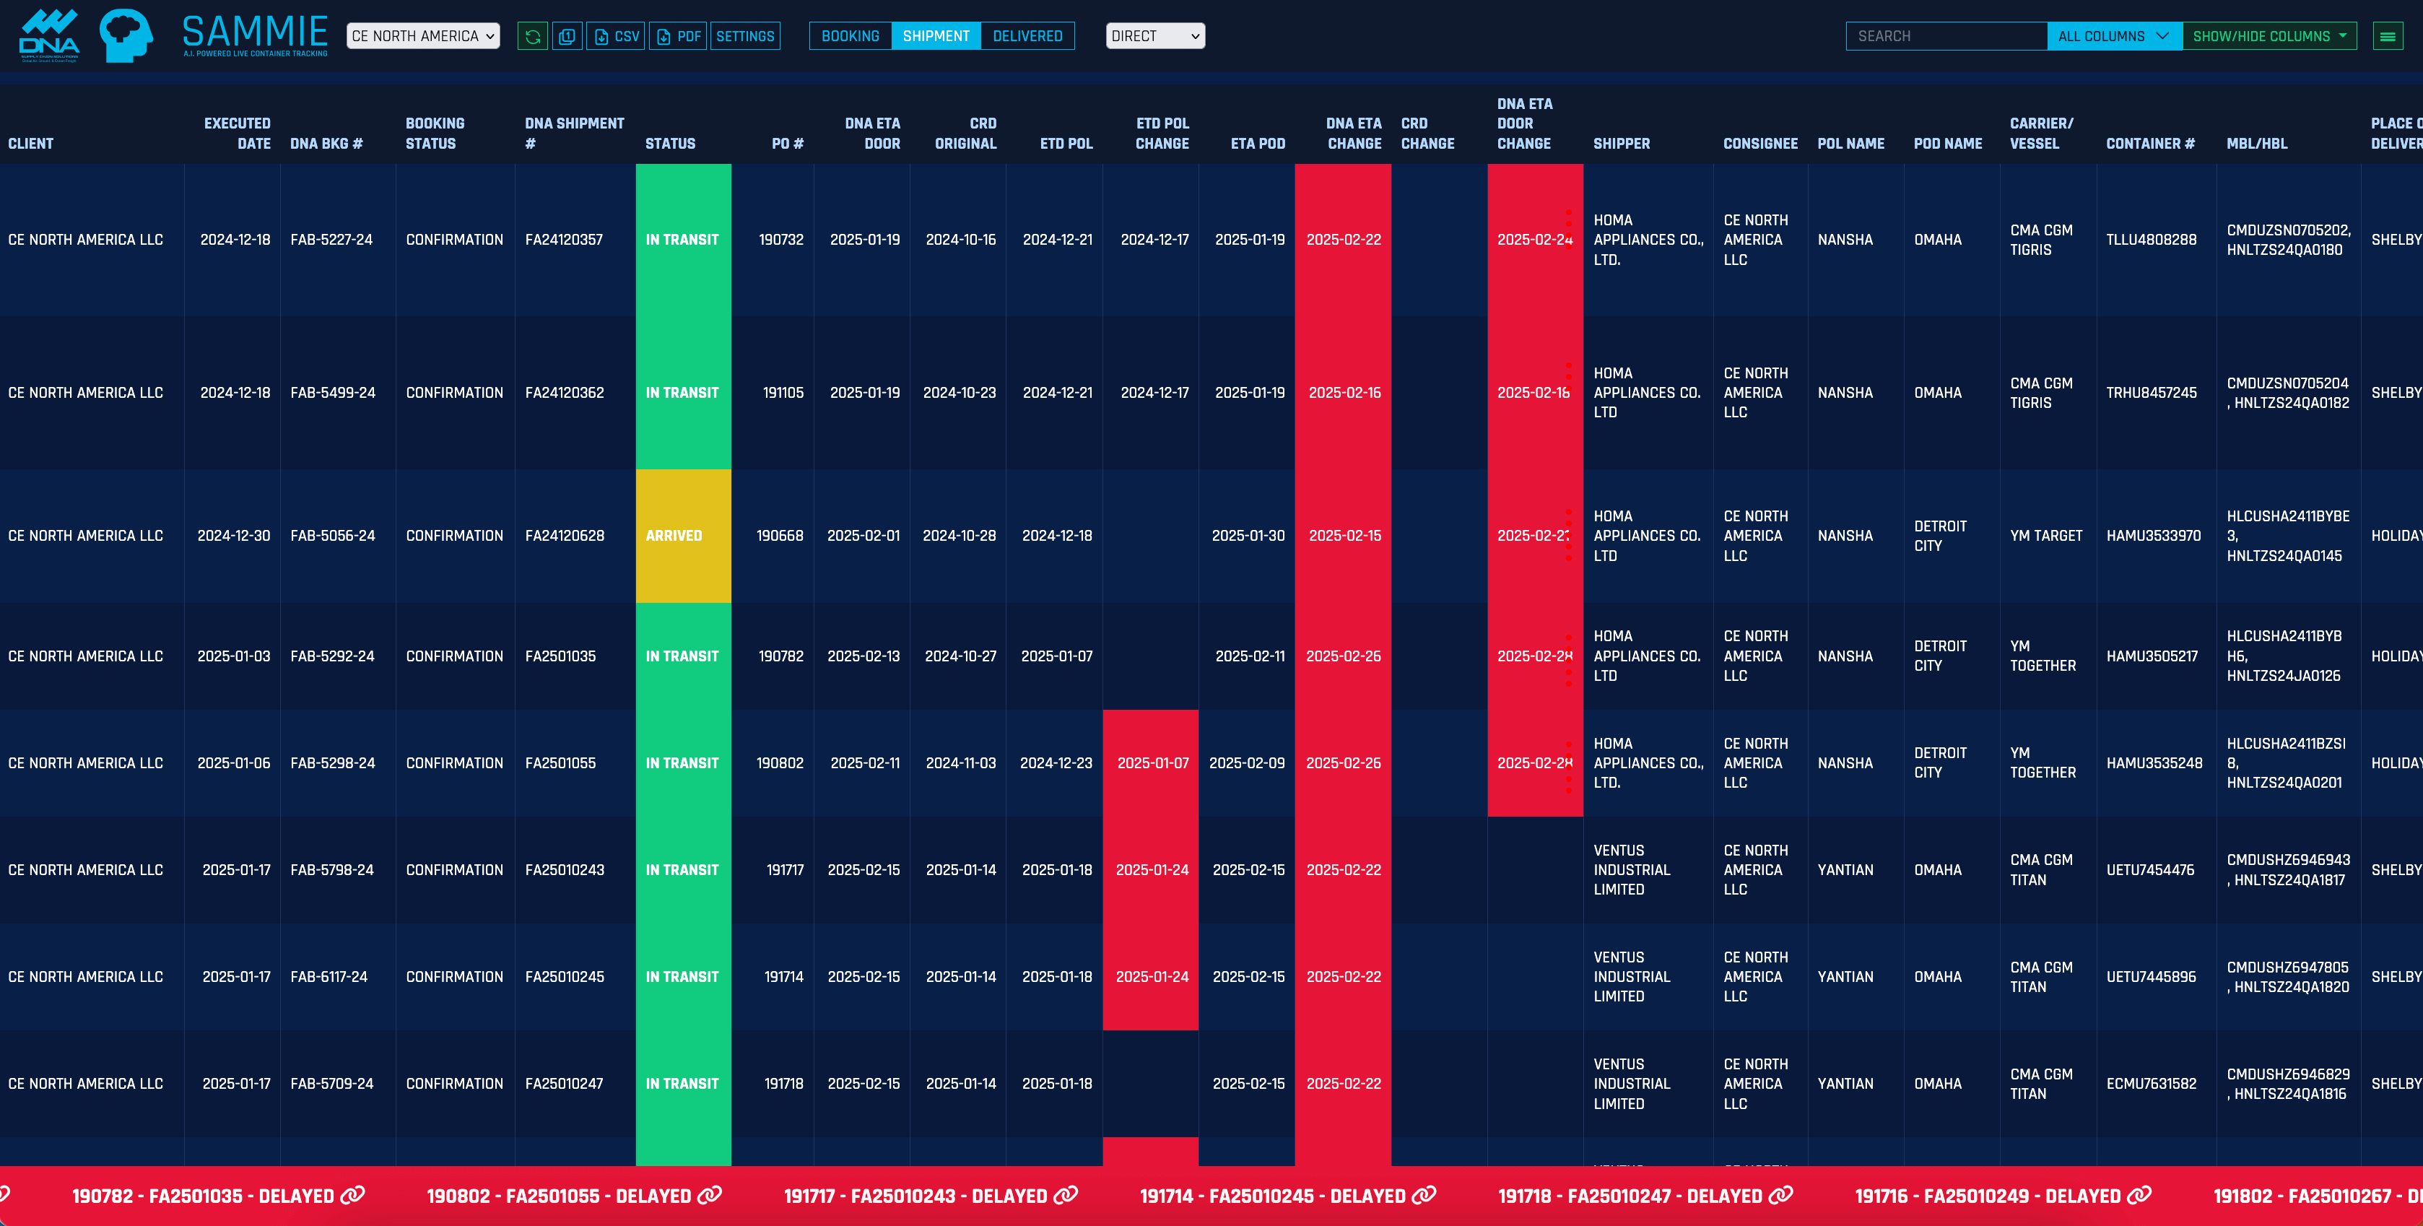Click the duplicate page icon next to refresh
This screenshot has height=1226, width=2423.
click(x=566, y=36)
